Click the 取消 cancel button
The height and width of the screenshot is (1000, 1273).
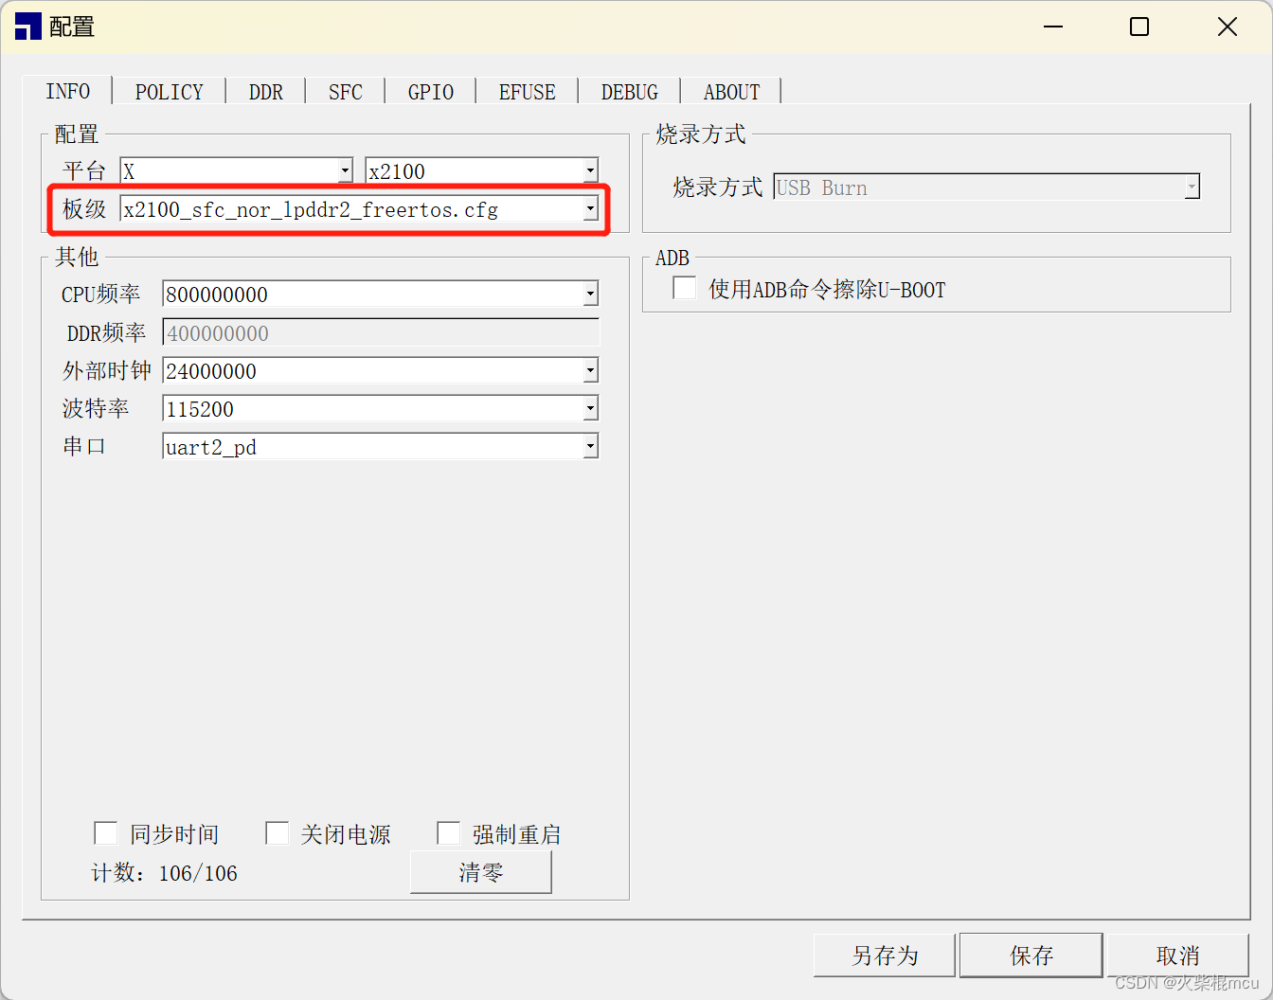(1178, 955)
